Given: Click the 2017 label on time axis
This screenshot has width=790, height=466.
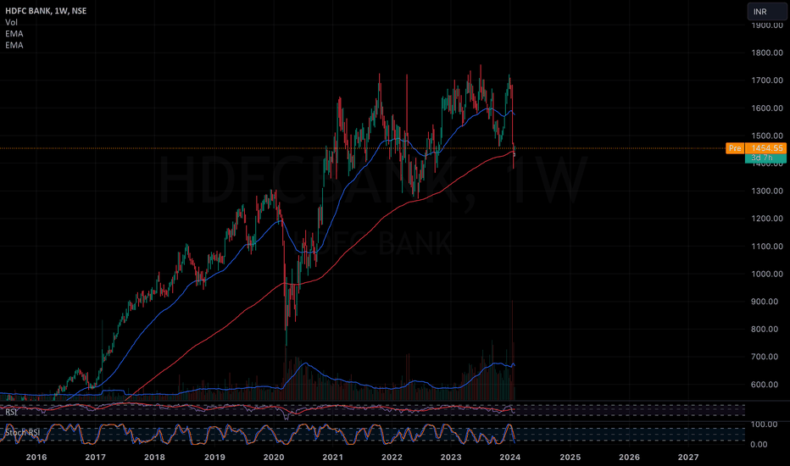Looking at the screenshot, I should (x=95, y=458).
